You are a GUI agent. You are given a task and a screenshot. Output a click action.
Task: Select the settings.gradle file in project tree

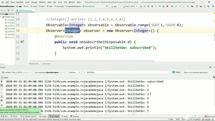coord(10,34)
